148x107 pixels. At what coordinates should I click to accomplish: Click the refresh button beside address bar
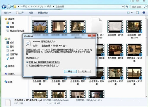point(127,7)
